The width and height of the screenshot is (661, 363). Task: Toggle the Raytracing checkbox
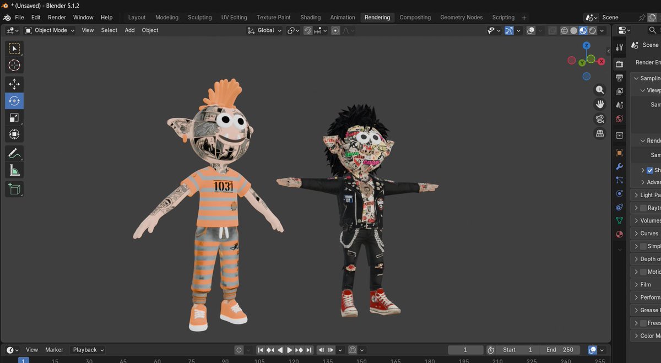643,208
